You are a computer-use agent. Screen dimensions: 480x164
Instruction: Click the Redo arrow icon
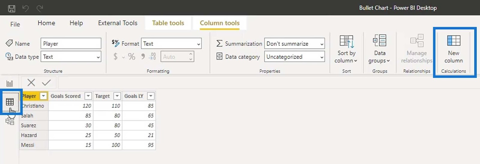pos(40,9)
